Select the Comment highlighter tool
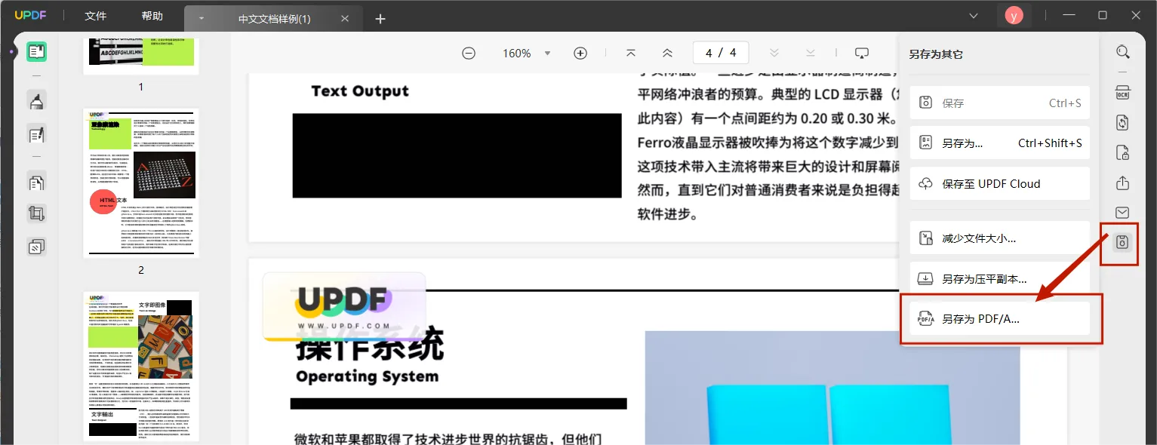 coord(36,100)
